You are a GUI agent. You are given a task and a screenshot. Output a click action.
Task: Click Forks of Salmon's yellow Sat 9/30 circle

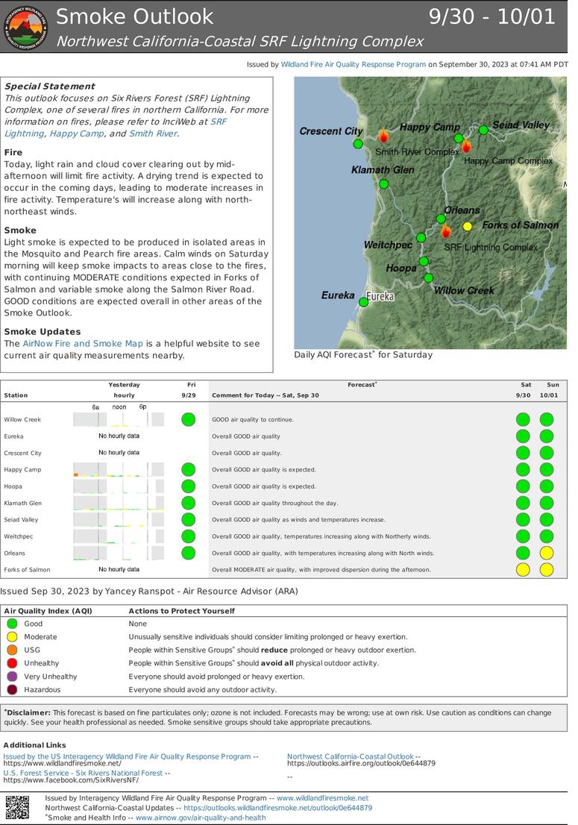(523, 570)
